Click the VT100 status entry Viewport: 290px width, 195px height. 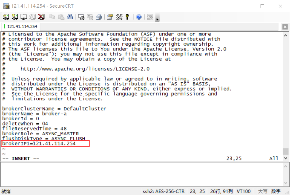[x=244, y=192]
